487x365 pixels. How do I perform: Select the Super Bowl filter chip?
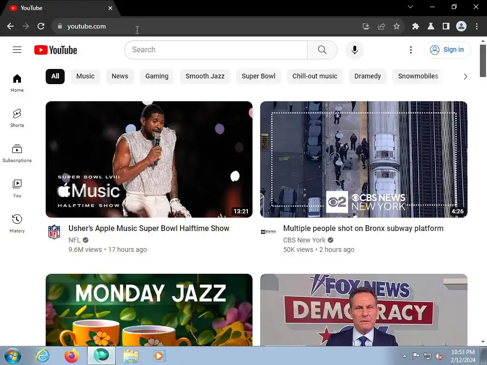tap(258, 77)
